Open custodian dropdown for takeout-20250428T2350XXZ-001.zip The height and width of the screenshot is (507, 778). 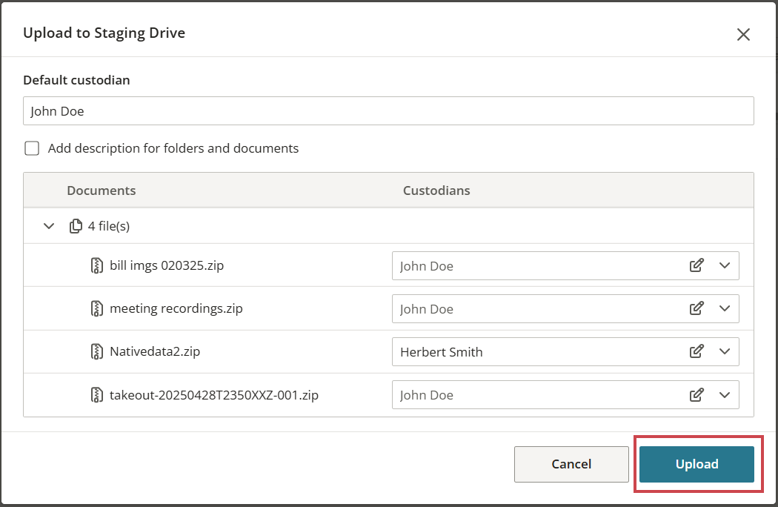click(x=725, y=395)
